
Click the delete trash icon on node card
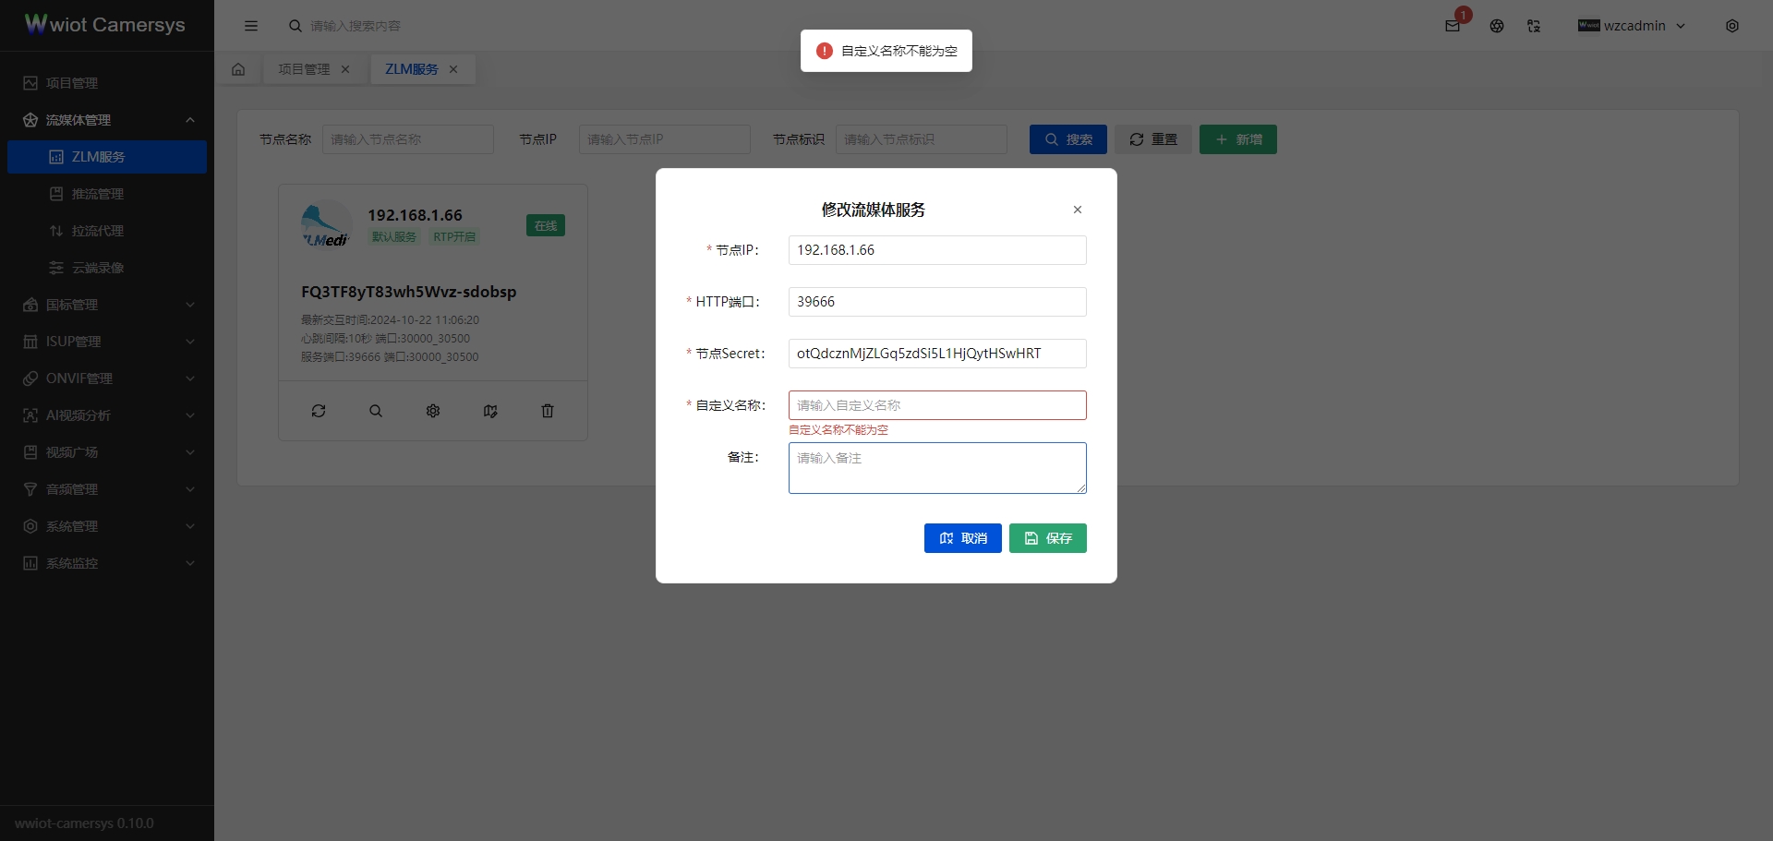coord(548,411)
